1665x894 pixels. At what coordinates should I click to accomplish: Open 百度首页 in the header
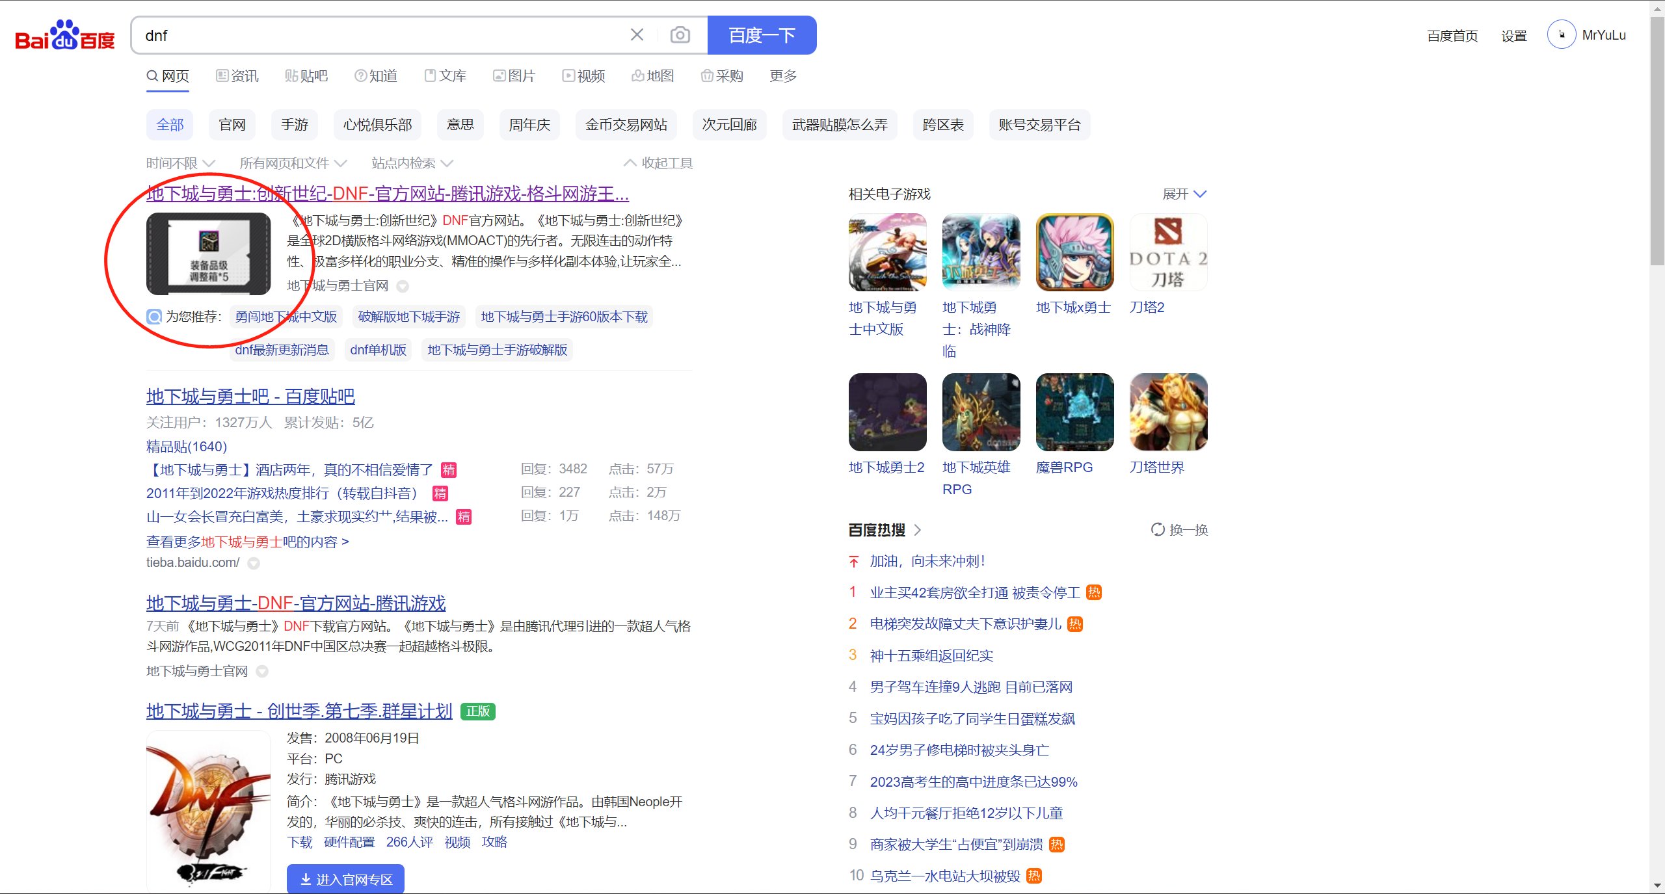coord(1452,36)
